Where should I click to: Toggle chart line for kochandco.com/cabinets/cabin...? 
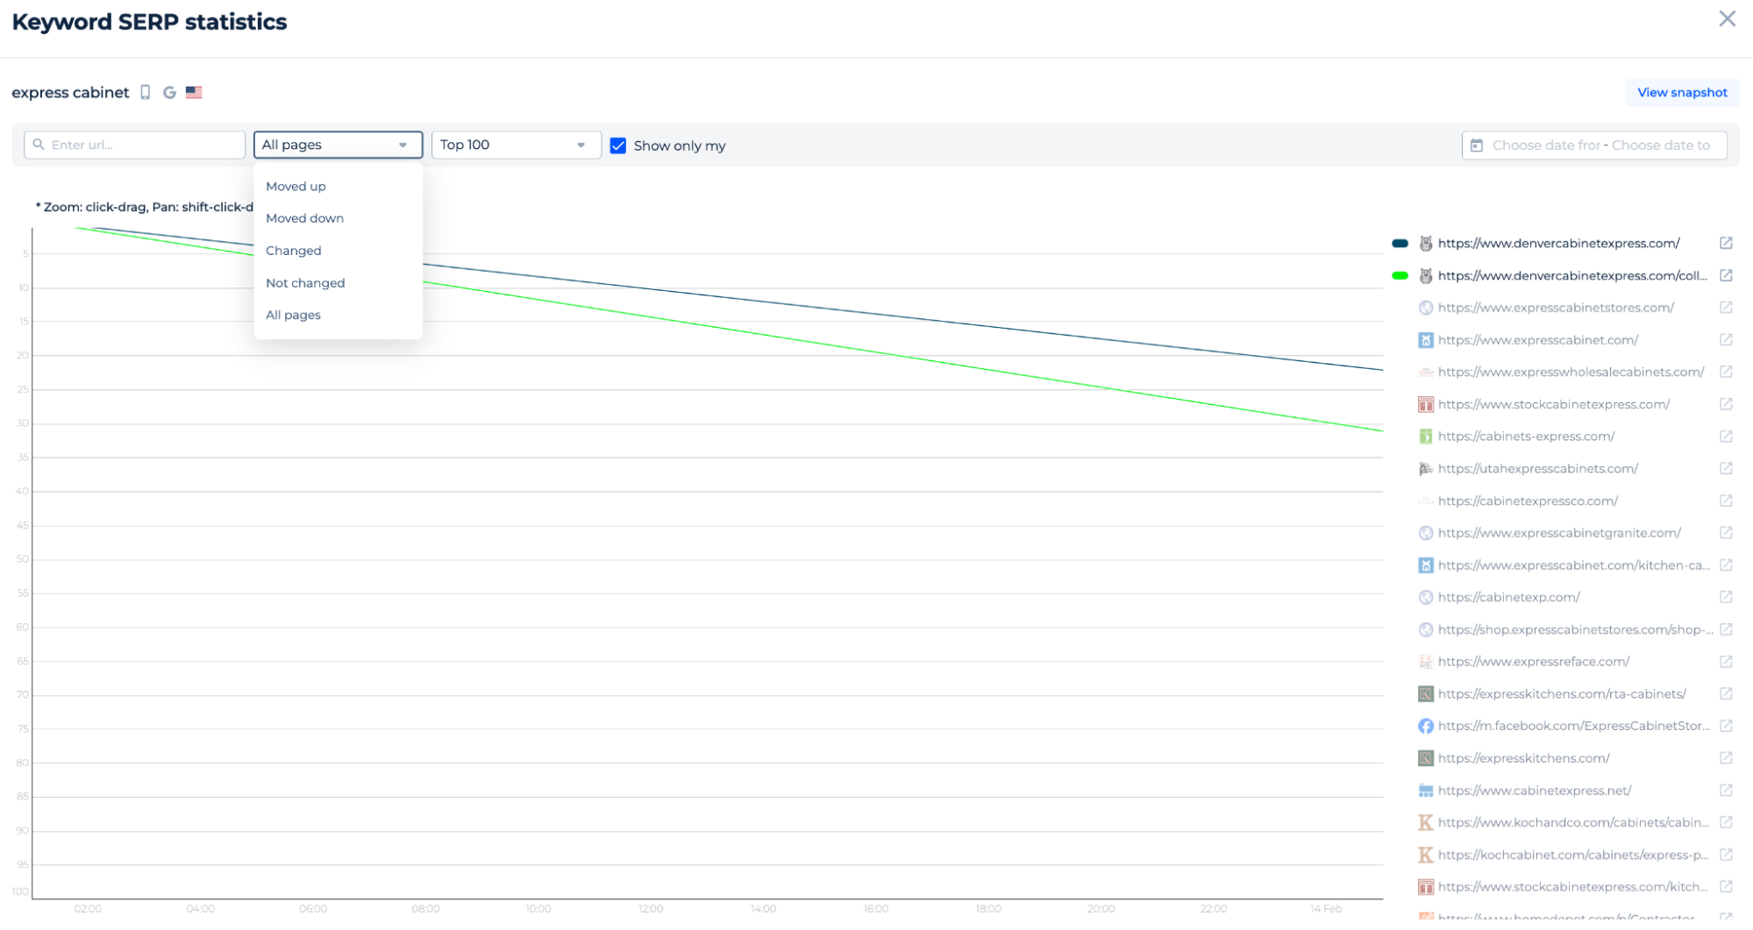[1564, 822]
